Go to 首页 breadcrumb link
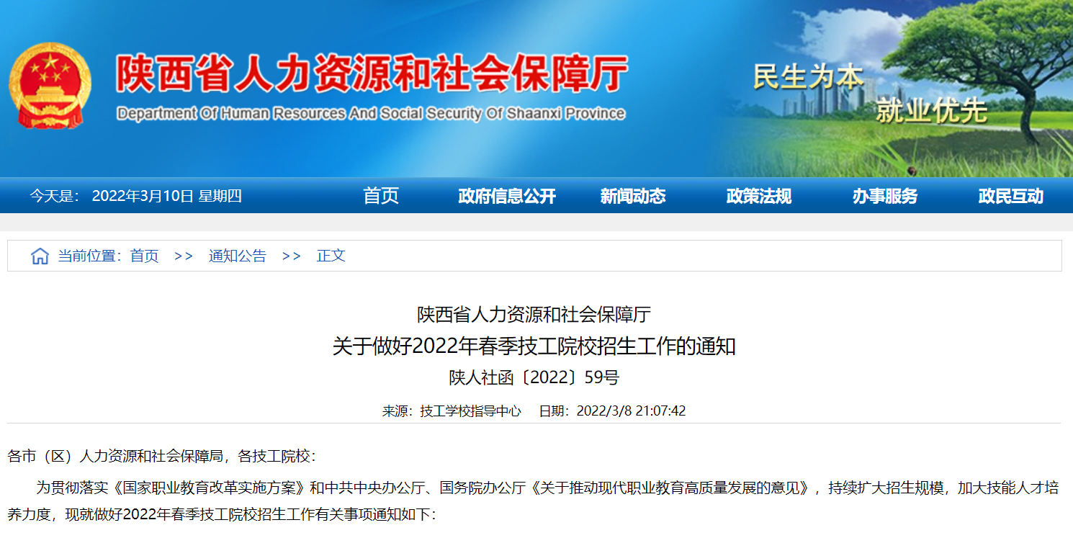The width and height of the screenshot is (1073, 538). coord(144,256)
